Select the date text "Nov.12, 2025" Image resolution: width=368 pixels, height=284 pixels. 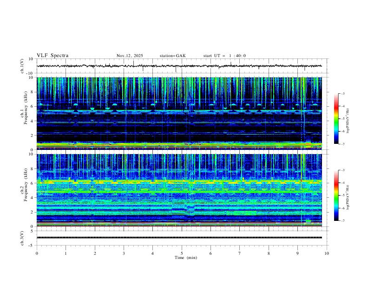point(130,56)
